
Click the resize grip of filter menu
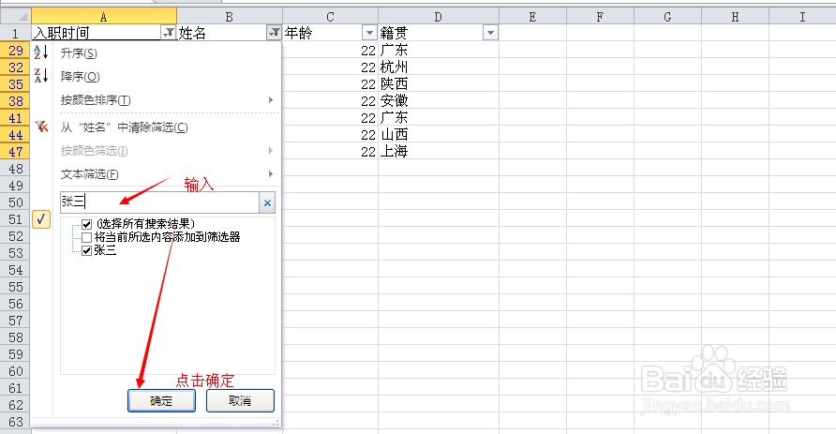276,423
